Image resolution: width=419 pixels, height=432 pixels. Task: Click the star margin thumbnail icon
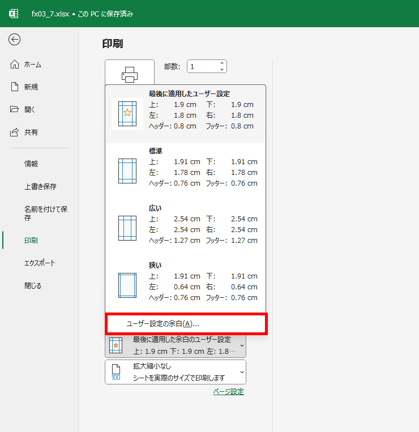(x=127, y=114)
